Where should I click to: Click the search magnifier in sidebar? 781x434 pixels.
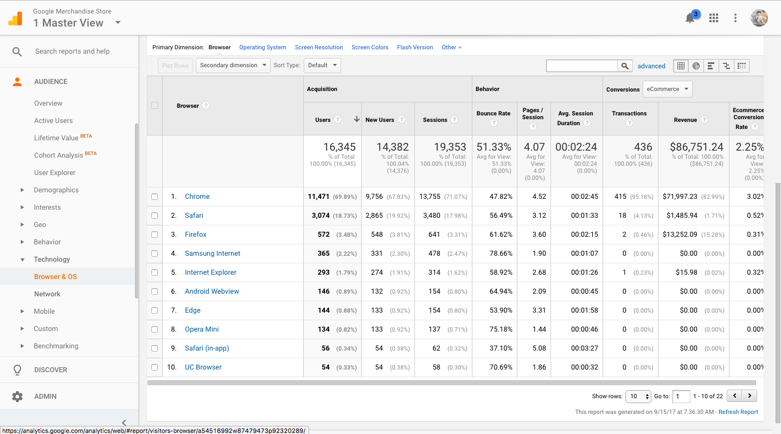point(17,51)
